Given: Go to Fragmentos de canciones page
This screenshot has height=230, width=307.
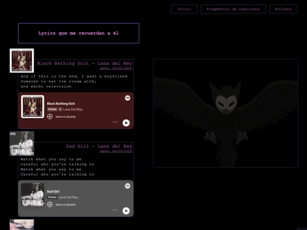Looking at the screenshot, I should click(233, 9).
